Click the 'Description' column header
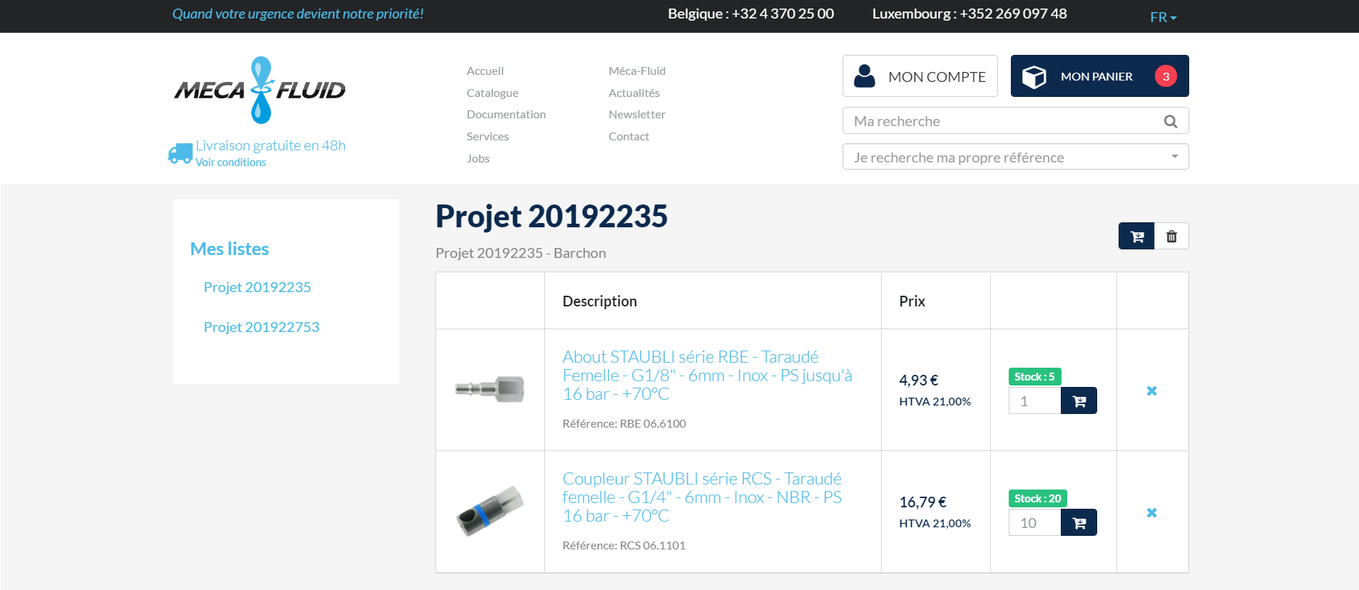The width and height of the screenshot is (1359, 590). pos(599,301)
